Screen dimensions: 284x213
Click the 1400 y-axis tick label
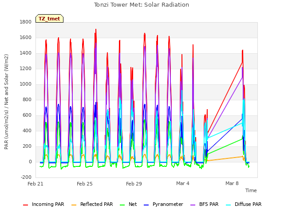click(x=26, y=53)
